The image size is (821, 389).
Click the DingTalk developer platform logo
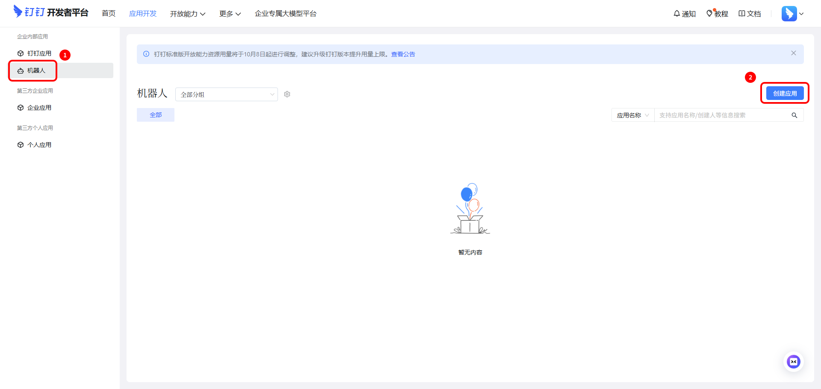coord(50,12)
